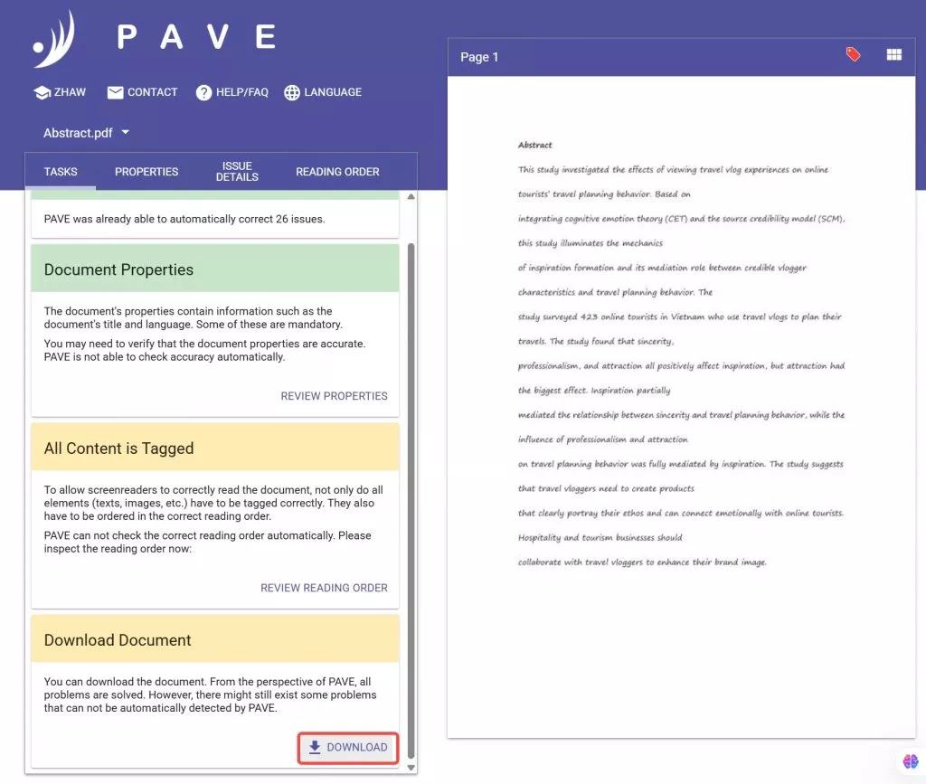Click the PAVE logo icon
The width and height of the screenshot is (926, 784).
pyautogui.click(x=54, y=39)
